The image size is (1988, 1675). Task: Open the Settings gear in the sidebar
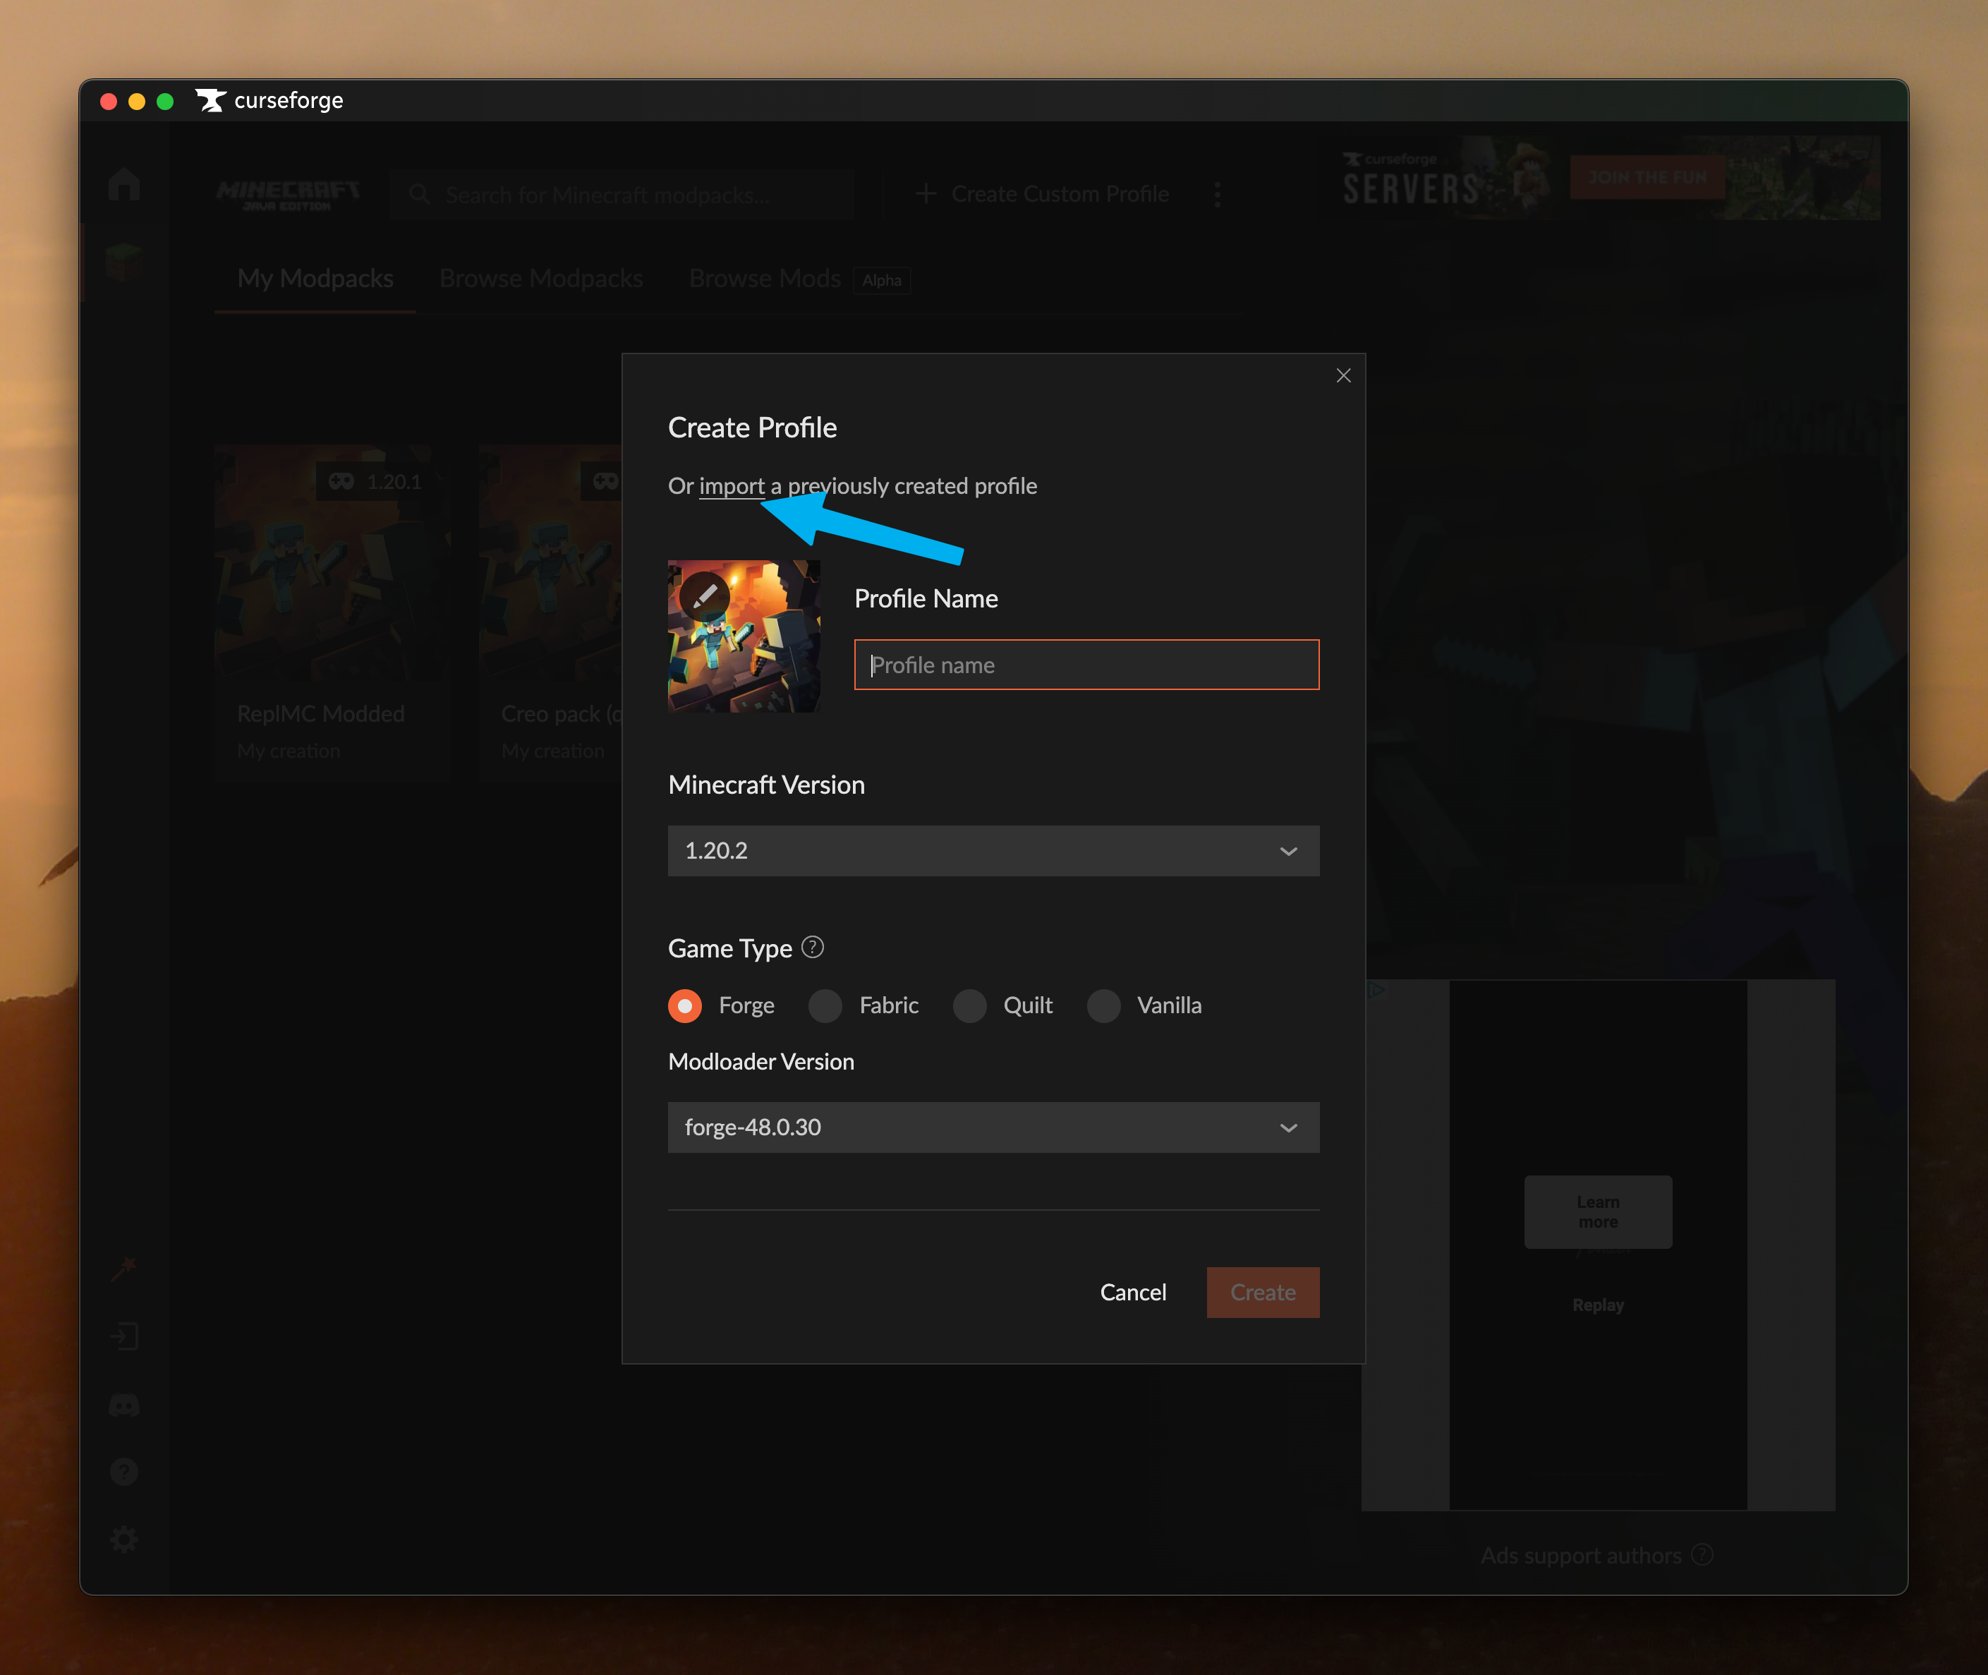[124, 1540]
